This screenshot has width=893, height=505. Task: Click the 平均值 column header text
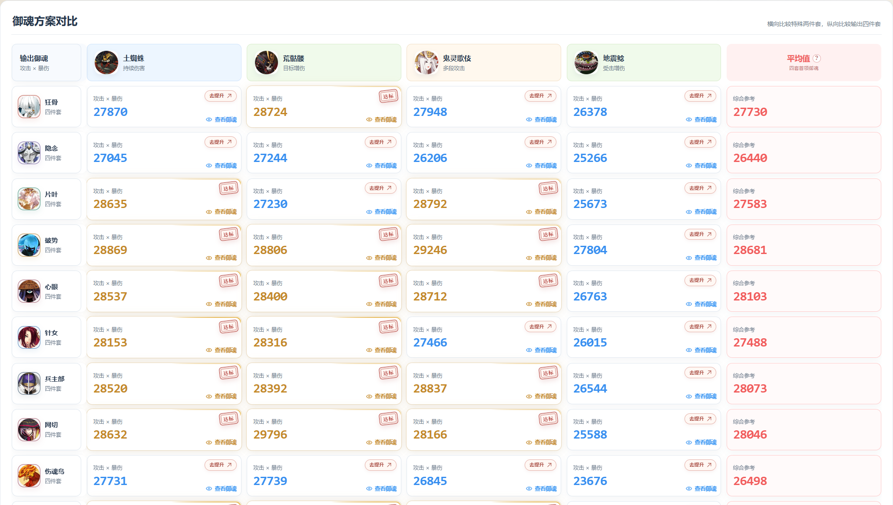[798, 58]
